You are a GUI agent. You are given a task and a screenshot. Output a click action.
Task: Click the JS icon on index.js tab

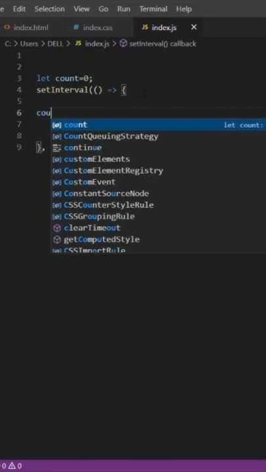(145, 28)
